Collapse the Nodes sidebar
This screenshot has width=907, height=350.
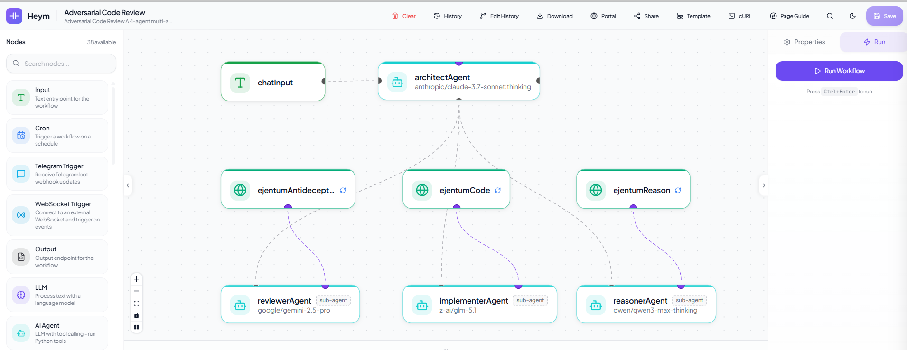click(128, 185)
